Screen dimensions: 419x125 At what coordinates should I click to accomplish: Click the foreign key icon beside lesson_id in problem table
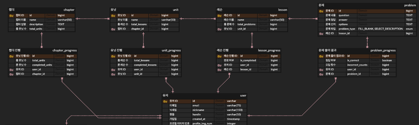pyautogui.click(x=321, y=34)
